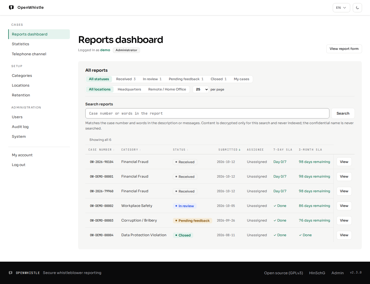Sort by the Category column header
The height and width of the screenshot is (284, 370).
[131, 150]
